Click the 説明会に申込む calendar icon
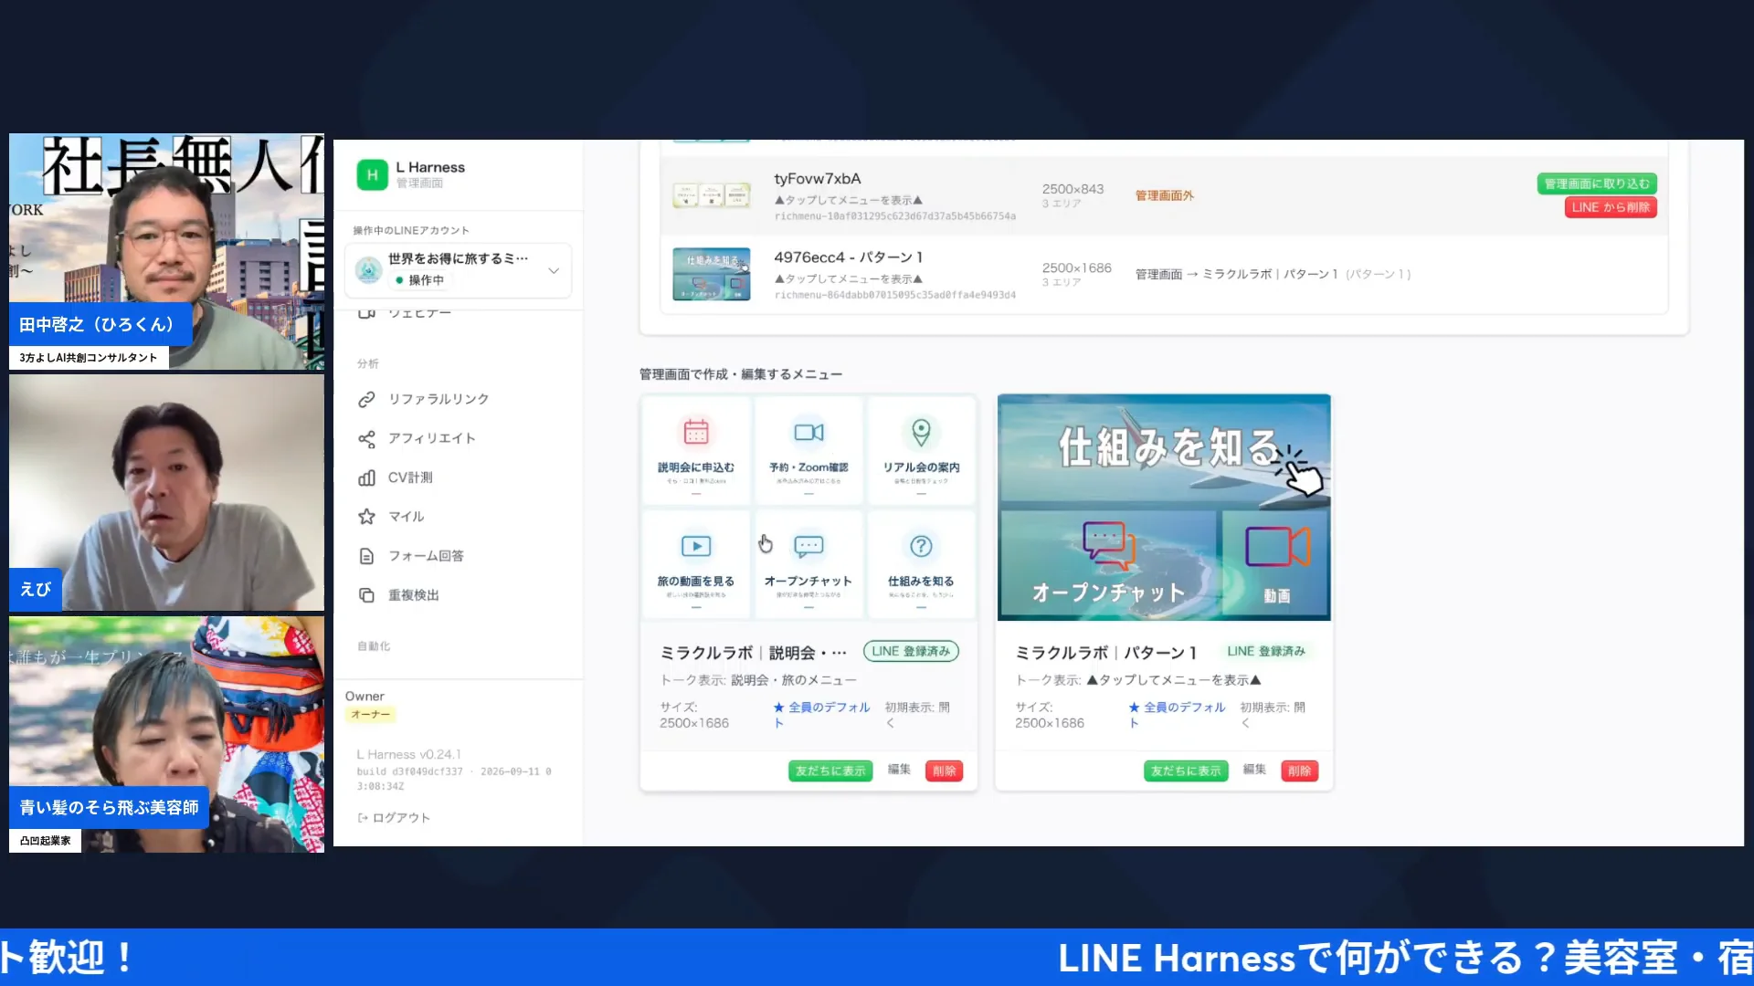The image size is (1754, 986). point(696,432)
